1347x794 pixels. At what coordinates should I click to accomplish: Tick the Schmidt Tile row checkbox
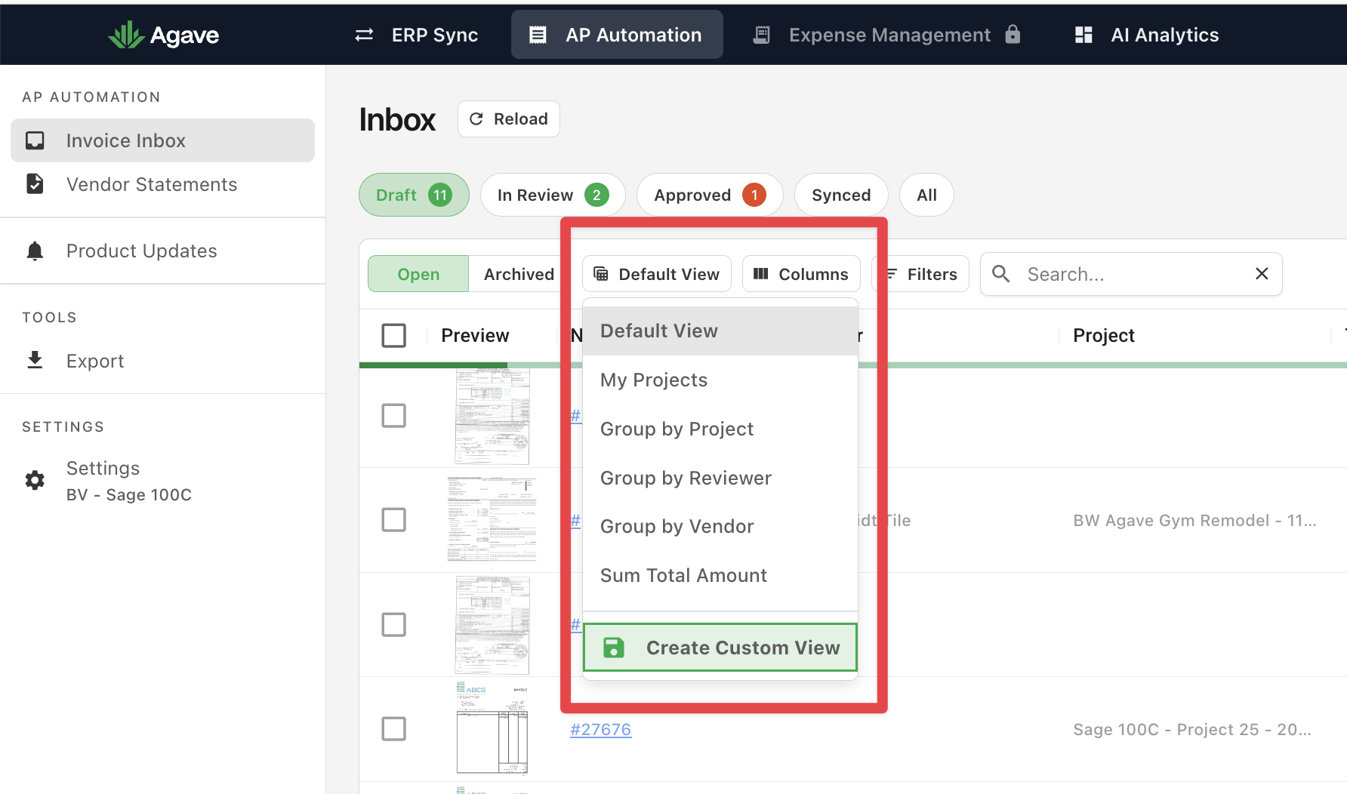tap(393, 519)
